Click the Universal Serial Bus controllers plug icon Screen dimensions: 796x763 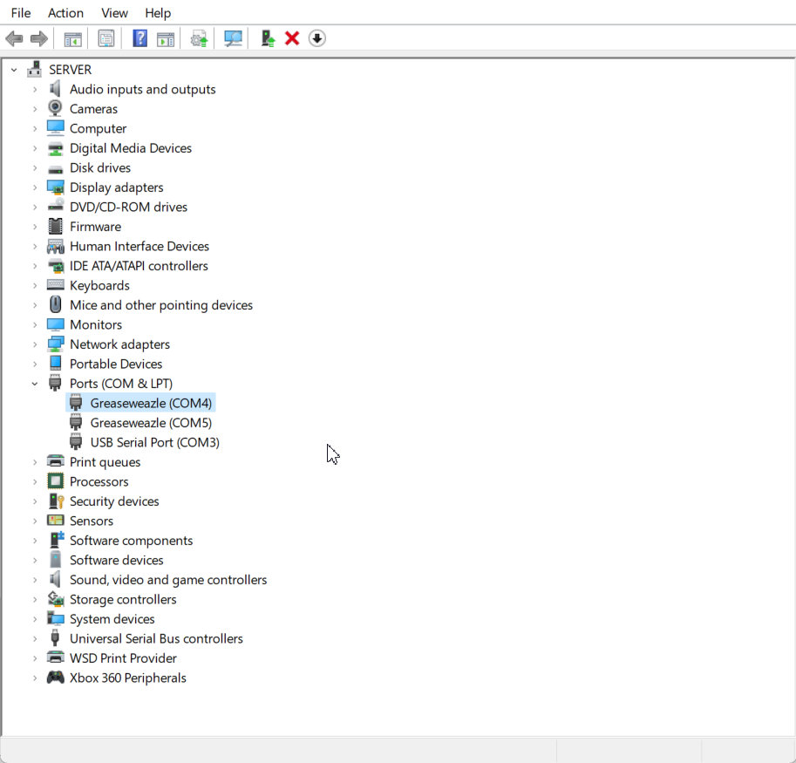click(55, 638)
